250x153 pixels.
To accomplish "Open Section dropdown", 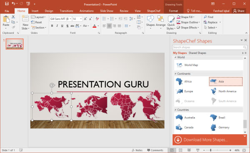I will pyautogui.click(x=39, y=28).
